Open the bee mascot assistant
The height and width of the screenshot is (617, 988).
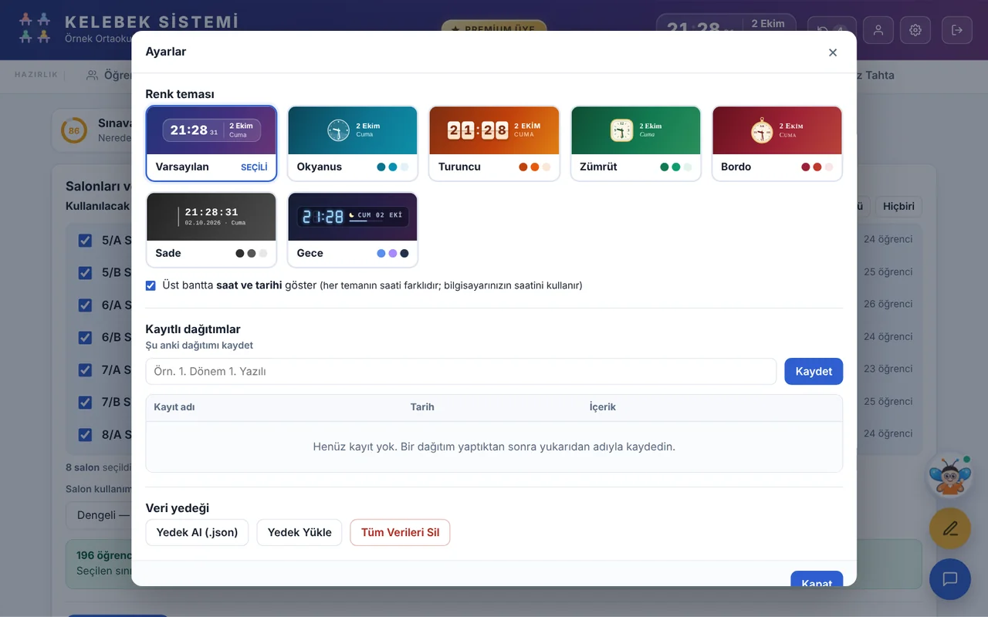click(x=949, y=476)
